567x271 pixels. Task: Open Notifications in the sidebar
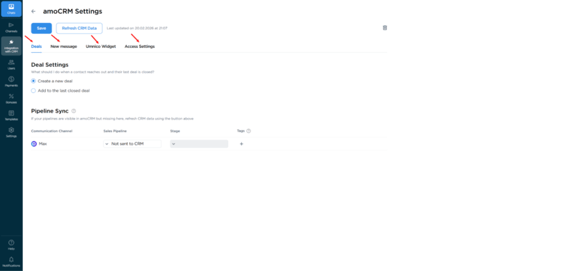coord(11,261)
